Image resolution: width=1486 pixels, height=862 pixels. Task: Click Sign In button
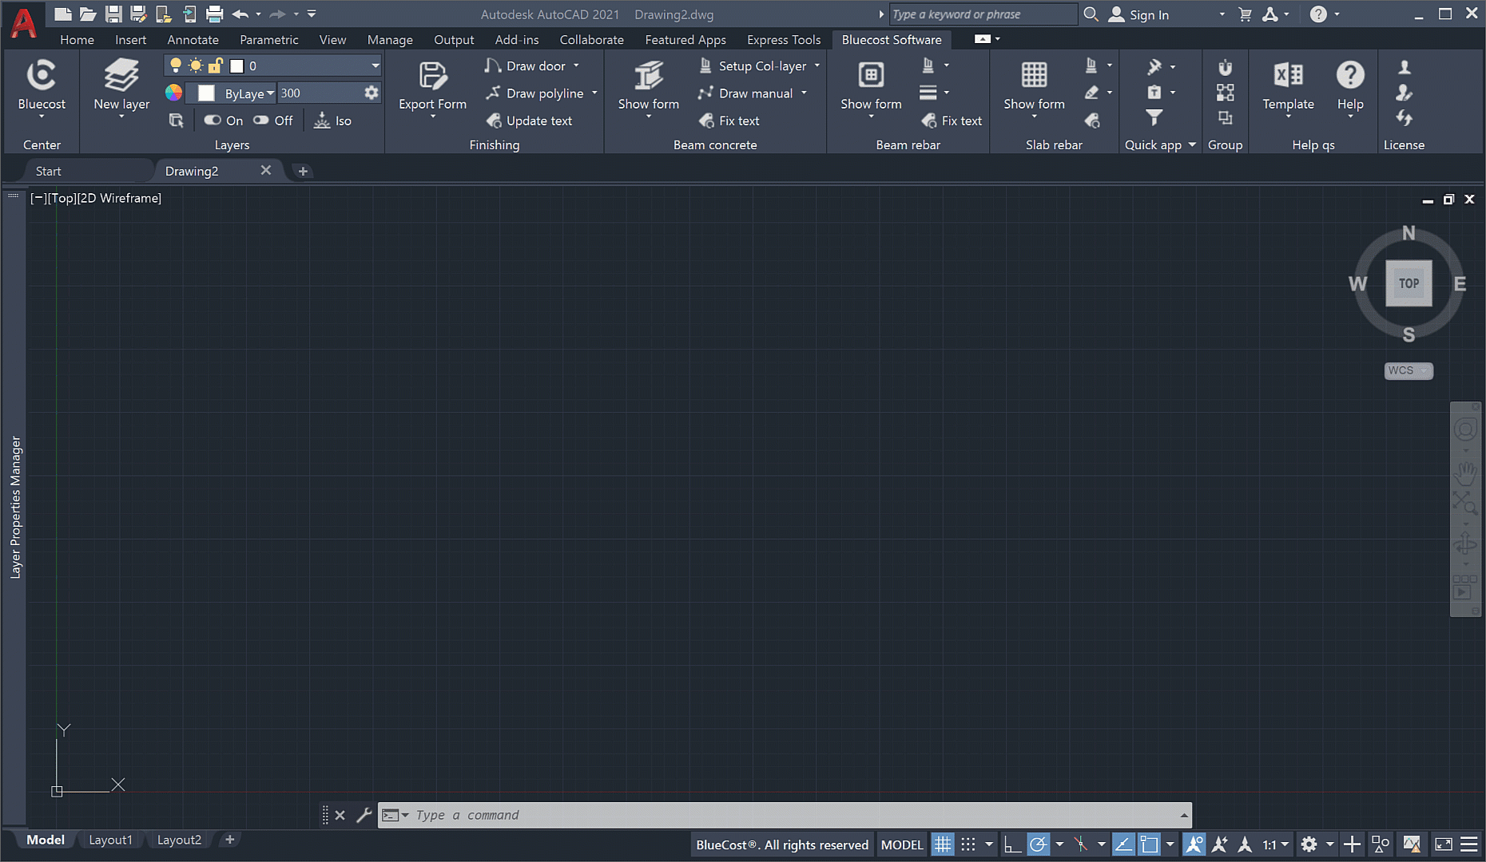pyautogui.click(x=1139, y=14)
